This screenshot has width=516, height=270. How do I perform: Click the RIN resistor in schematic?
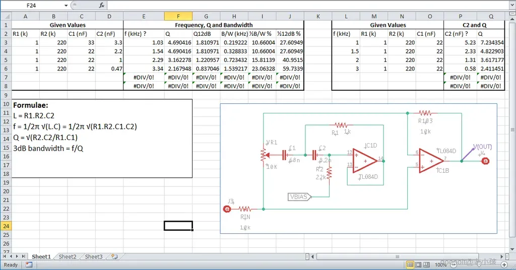click(x=245, y=209)
